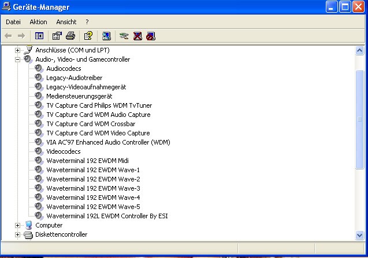
Task: Open the Ansicht menu
Action: pyautogui.click(x=66, y=22)
